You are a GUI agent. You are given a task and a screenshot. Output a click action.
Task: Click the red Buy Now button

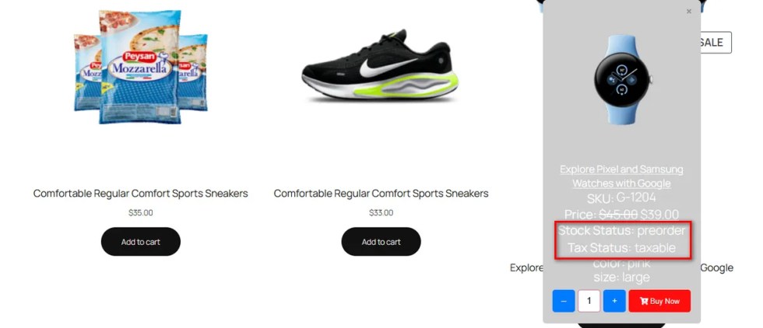(659, 302)
